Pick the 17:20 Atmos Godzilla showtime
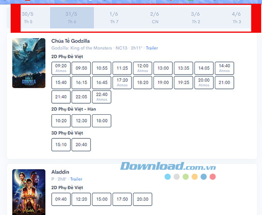This screenshot has height=215, width=262. coord(122,83)
